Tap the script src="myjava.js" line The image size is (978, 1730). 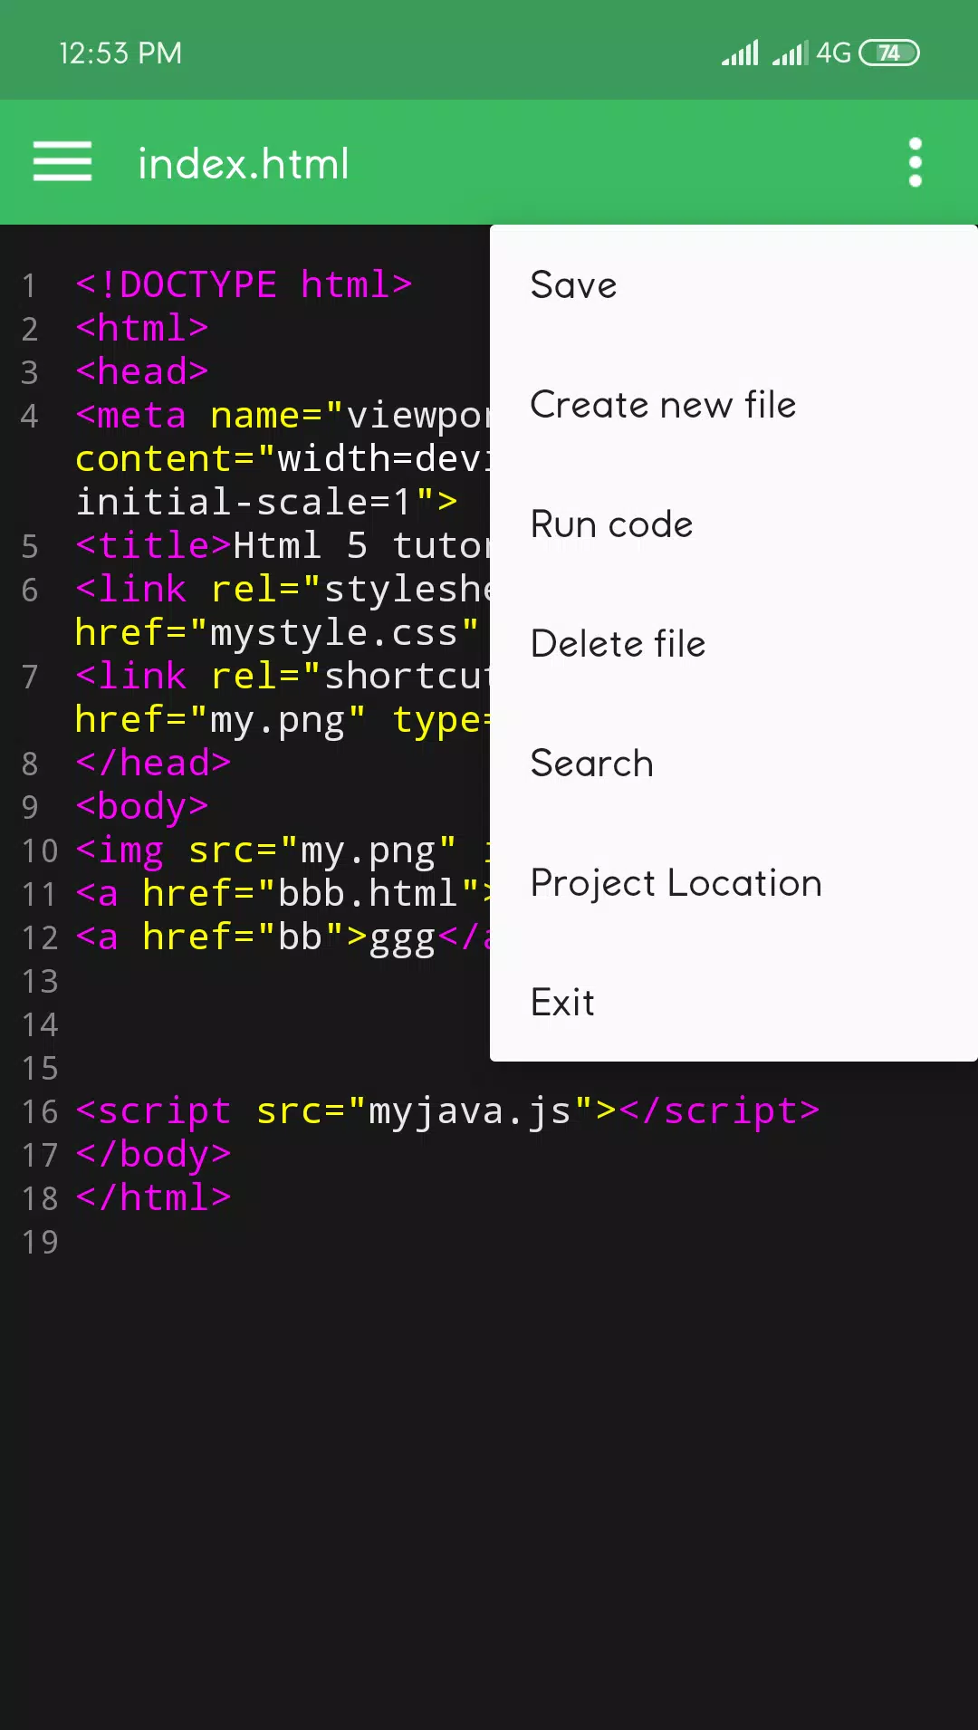coord(447,1111)
